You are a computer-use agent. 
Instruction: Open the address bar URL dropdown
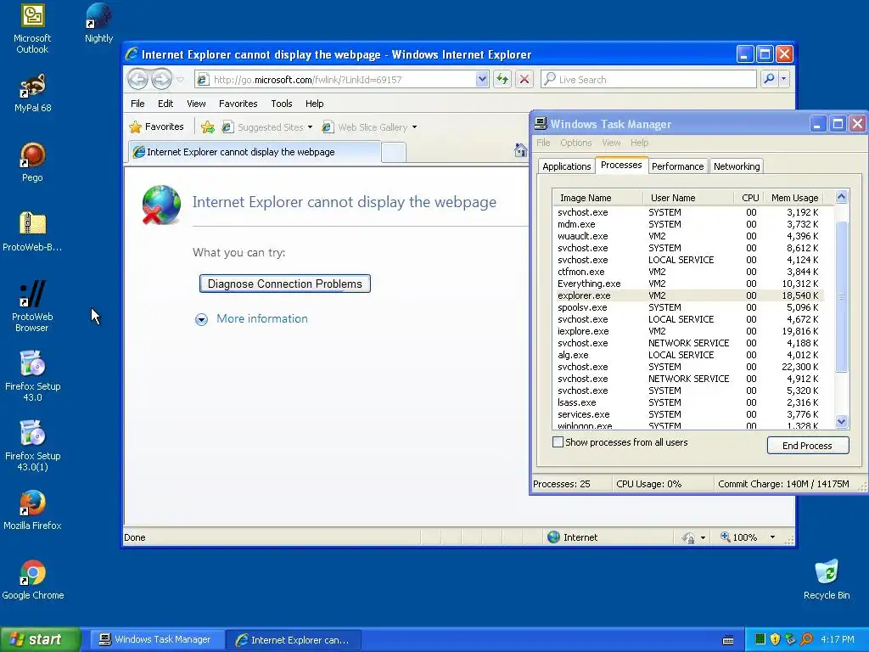pos(482,79)
